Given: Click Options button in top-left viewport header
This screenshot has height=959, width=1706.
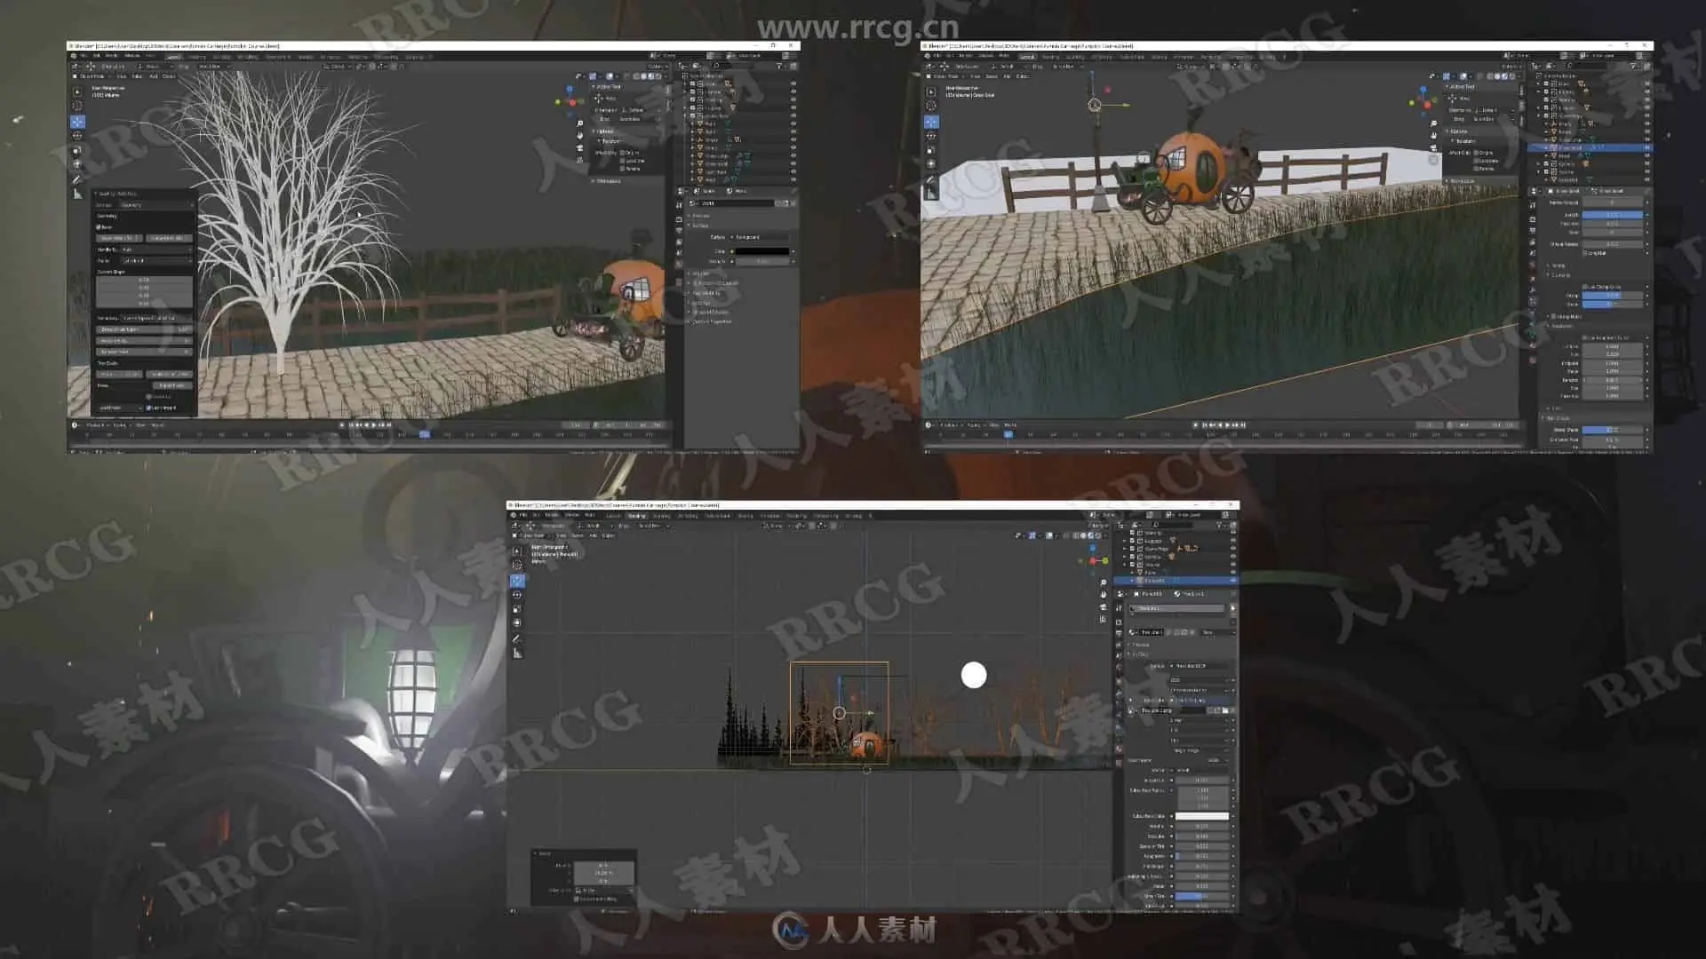Looking at the screenshot, I should (x=657, y=67).
